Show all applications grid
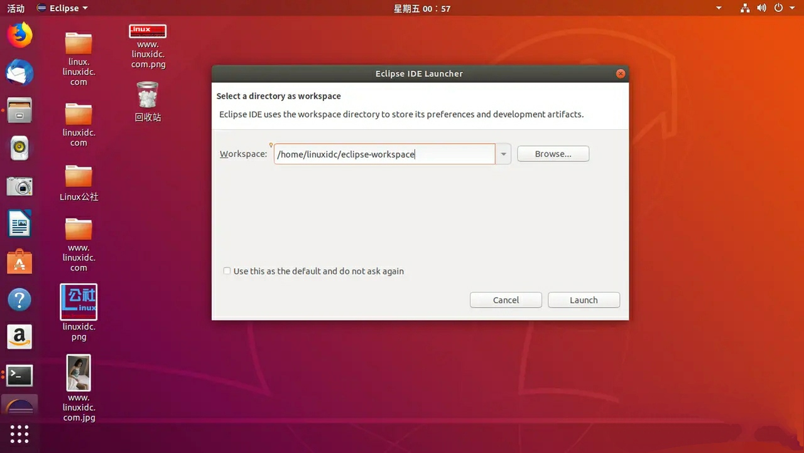 pos(19,434)
